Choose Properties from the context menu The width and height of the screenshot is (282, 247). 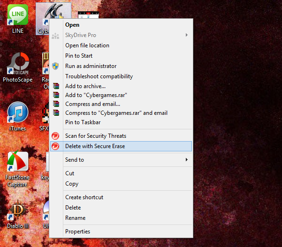coord(121,232)
